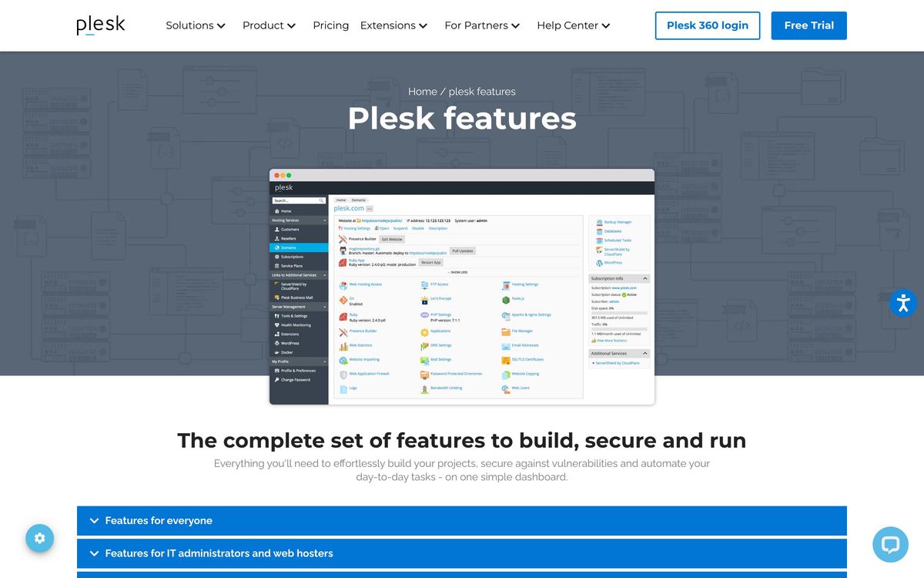
Task: Click the FTP Access icon in dashboard
Action: tap(424, 285)
